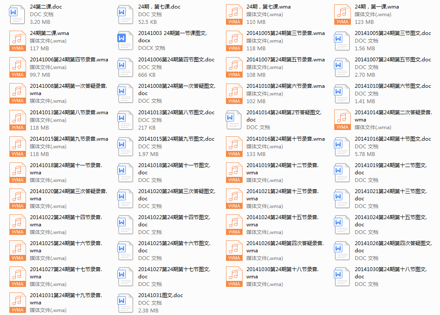Click the 20141030第24期第十八节图文.doc icon
Image resolution: width=440 pixels, height=315 pixels.
(x=342, y=277)
